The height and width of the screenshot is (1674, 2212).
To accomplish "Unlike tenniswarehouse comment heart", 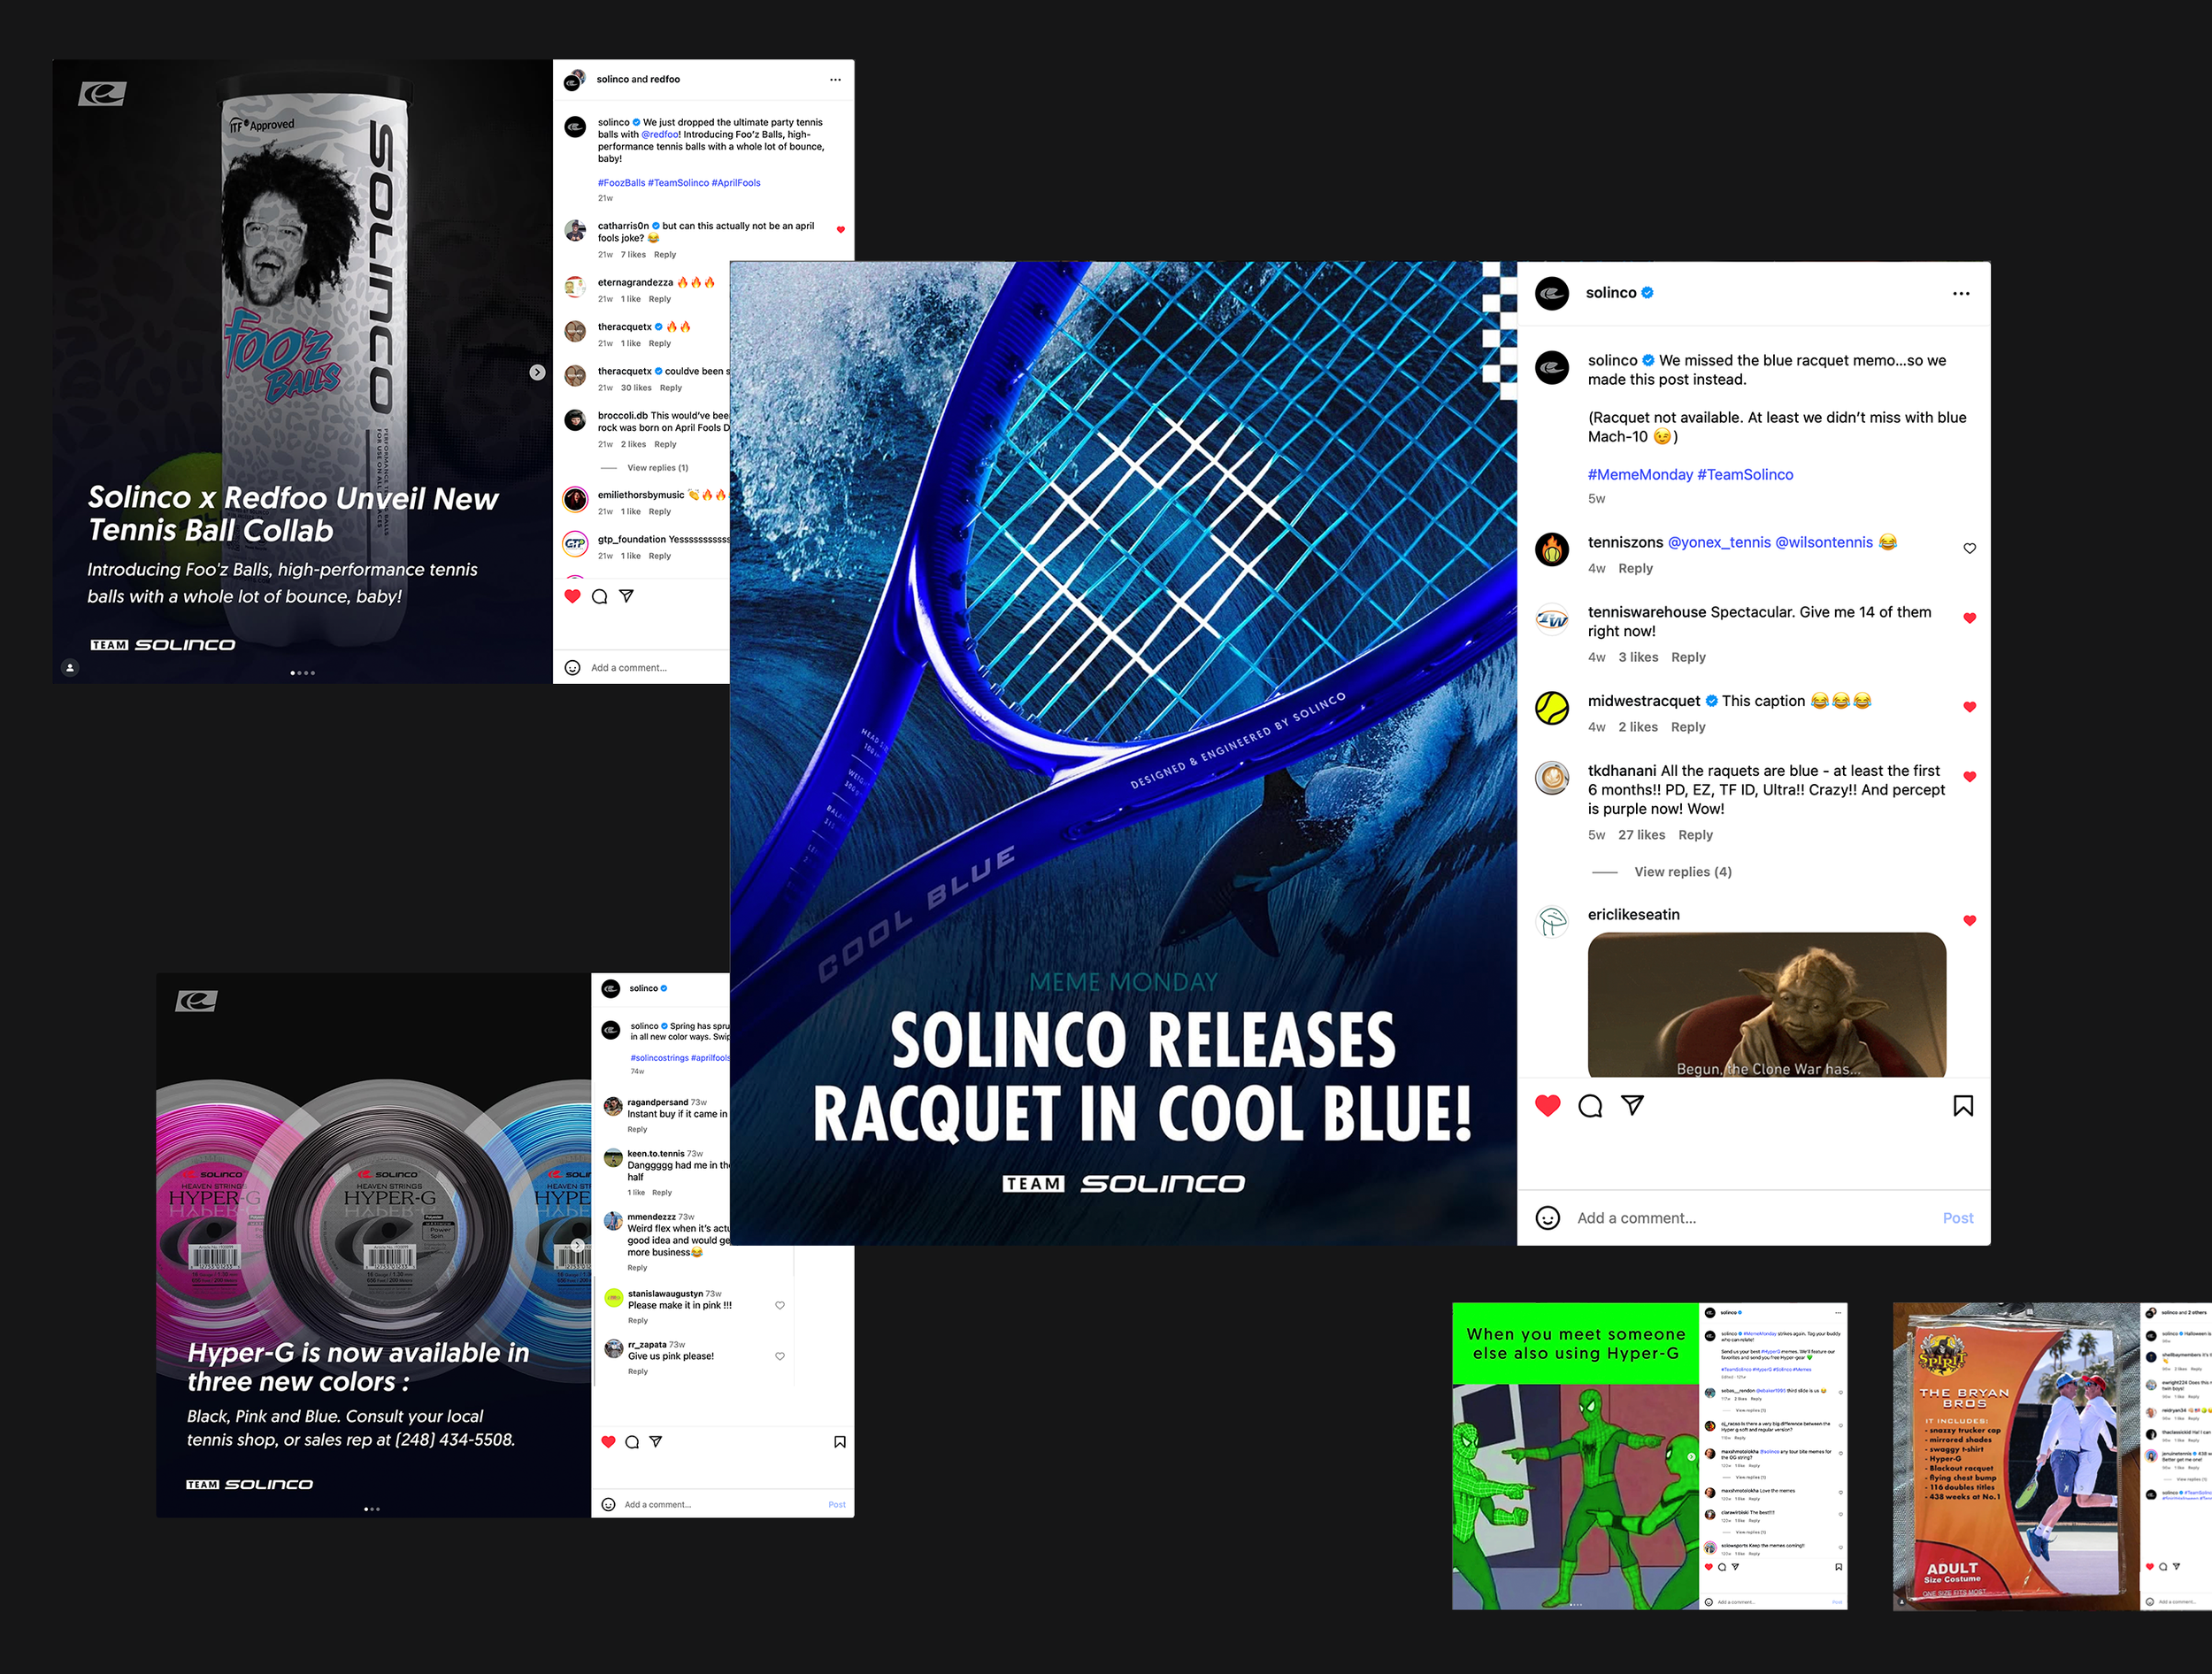I will point(1969,618).
